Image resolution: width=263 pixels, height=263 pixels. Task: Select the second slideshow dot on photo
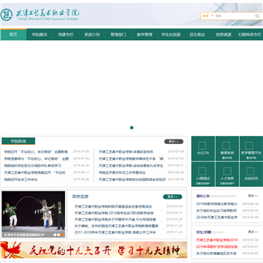point(58,235)
